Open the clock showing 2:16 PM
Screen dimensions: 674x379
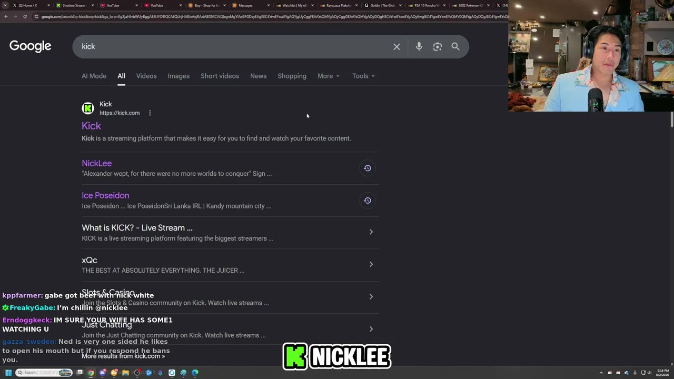[x=662, y=373]
